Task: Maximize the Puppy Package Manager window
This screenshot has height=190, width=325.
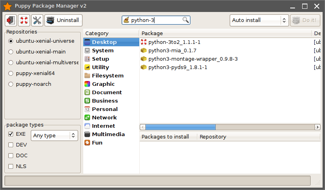Action: tap(305, 6)
